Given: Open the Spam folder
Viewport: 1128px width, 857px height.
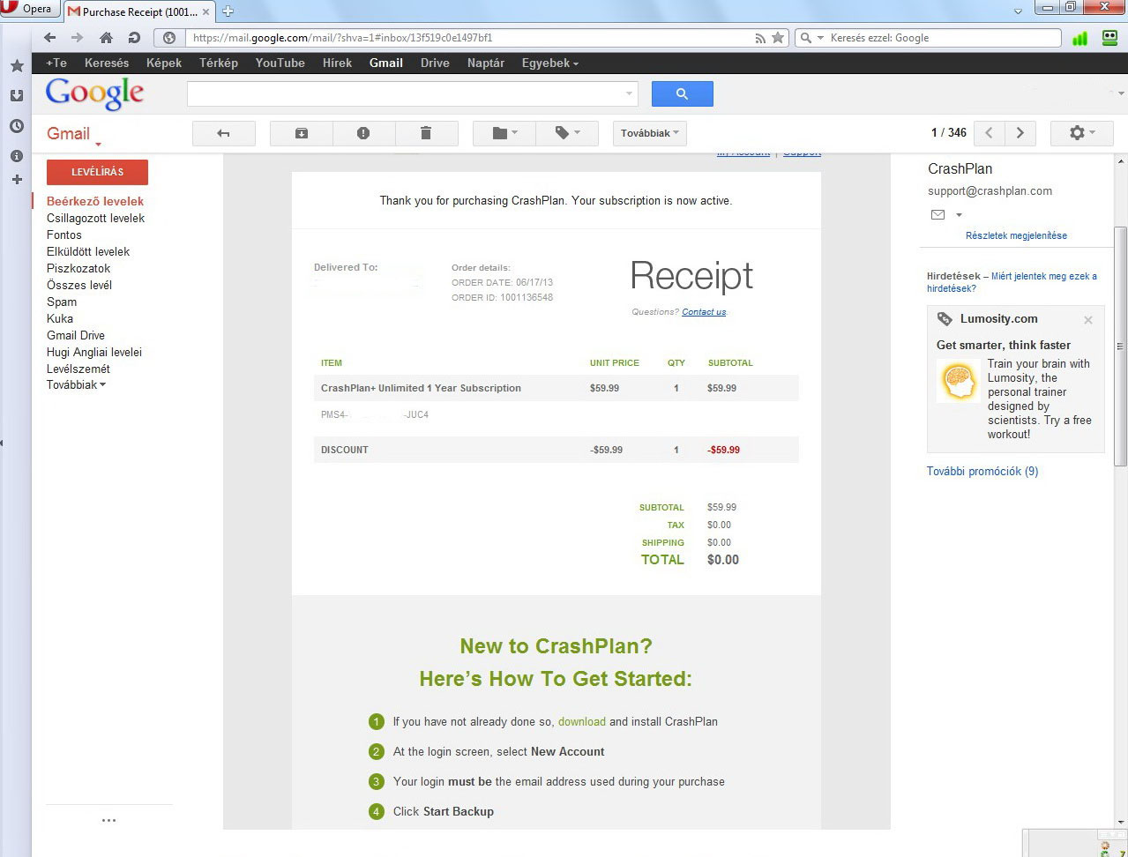Looking at the screenshot, I should point(62,302).
